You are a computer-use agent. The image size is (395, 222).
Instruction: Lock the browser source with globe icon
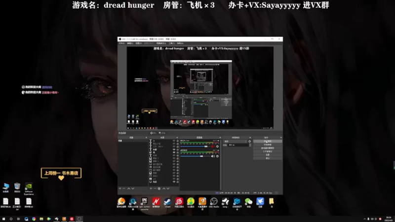coord(178,152)
